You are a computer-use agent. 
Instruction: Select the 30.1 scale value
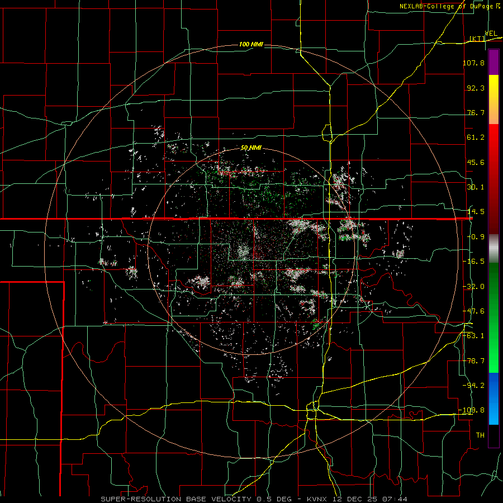coord(476,187)
